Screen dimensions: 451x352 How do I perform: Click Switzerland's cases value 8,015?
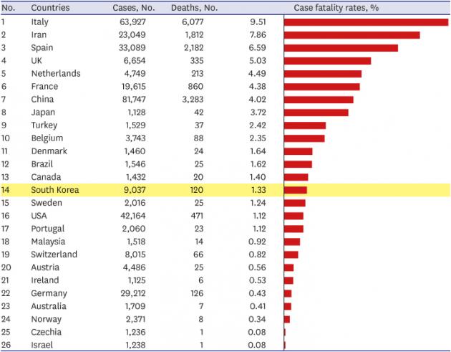click(134, 255)
